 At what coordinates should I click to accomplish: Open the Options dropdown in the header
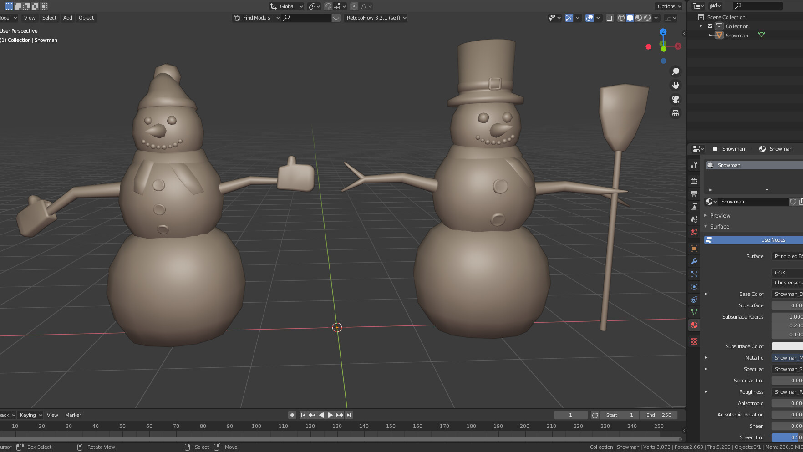tap(668, 6)
